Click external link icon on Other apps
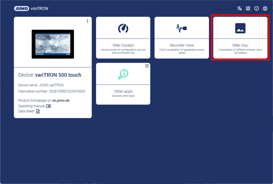Viewport: 273px width, 184px height. pyautogui.click(x=147, y=66)
